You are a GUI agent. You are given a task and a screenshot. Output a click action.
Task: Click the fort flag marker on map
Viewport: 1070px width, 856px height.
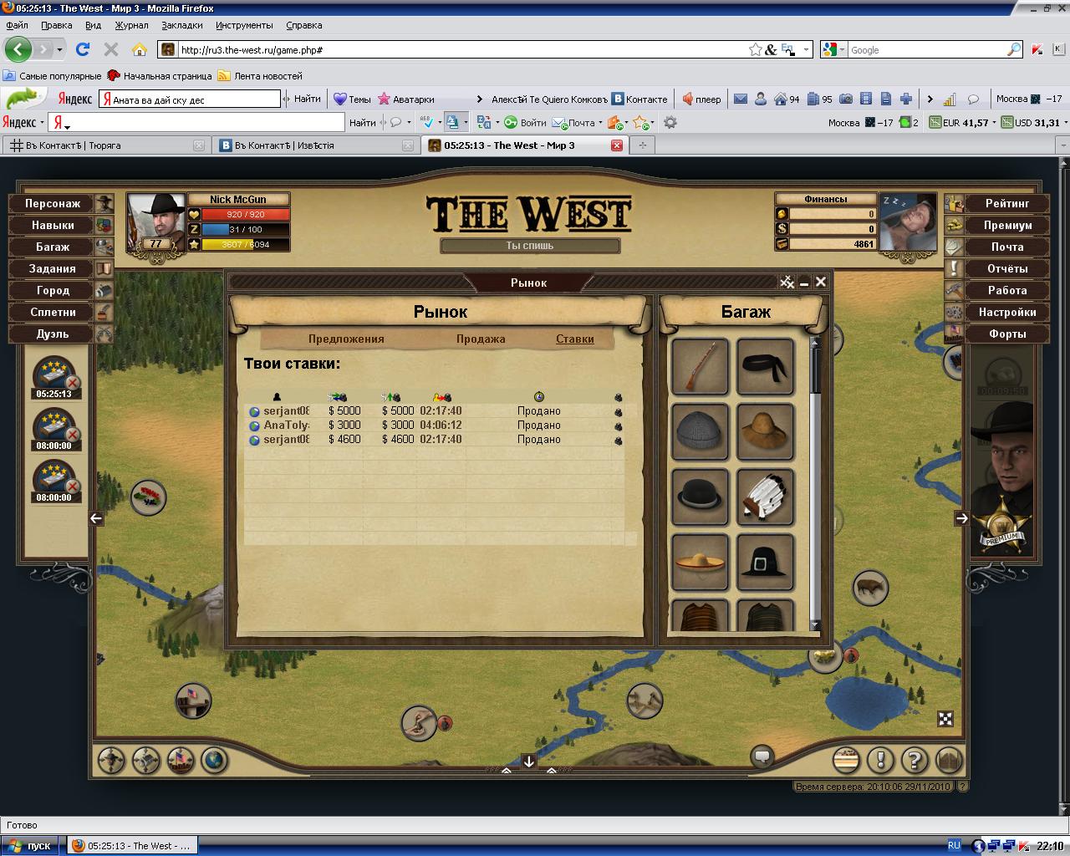(193, 701)
